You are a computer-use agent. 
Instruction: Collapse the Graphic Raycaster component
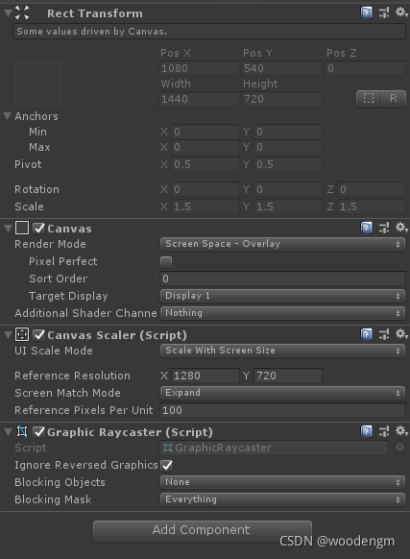(8, 431)
